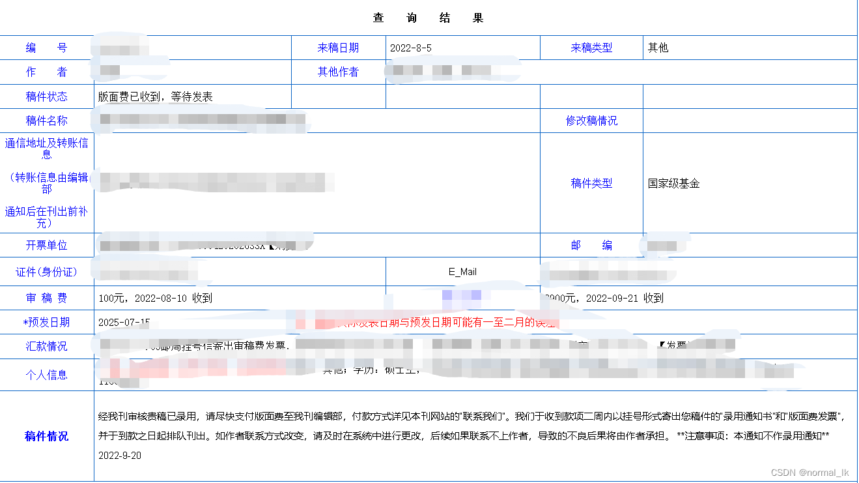Image resolution: width=859 pixels, height=483 pixels.
Task: Click the 证件(身份证) label
Action: [x=47, y=272]
